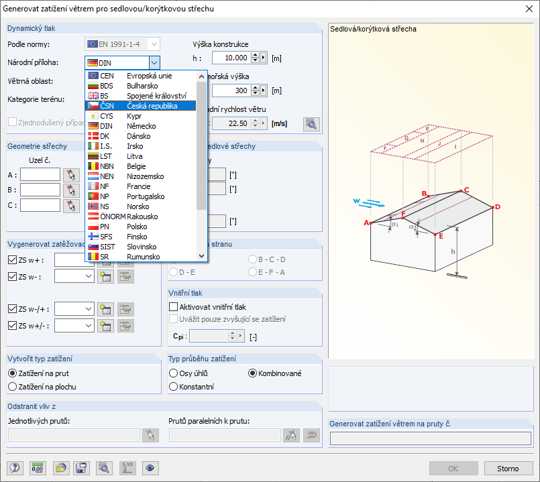
Task: Choose ČSN Česká republika annex
Action: (x=140, y=106)
